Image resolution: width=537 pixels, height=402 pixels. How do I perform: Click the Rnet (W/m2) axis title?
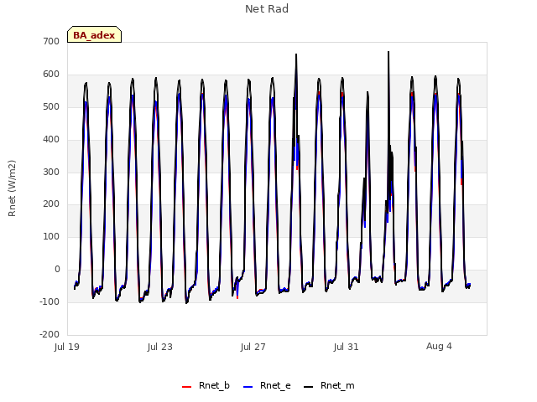[x=12, y=188]
